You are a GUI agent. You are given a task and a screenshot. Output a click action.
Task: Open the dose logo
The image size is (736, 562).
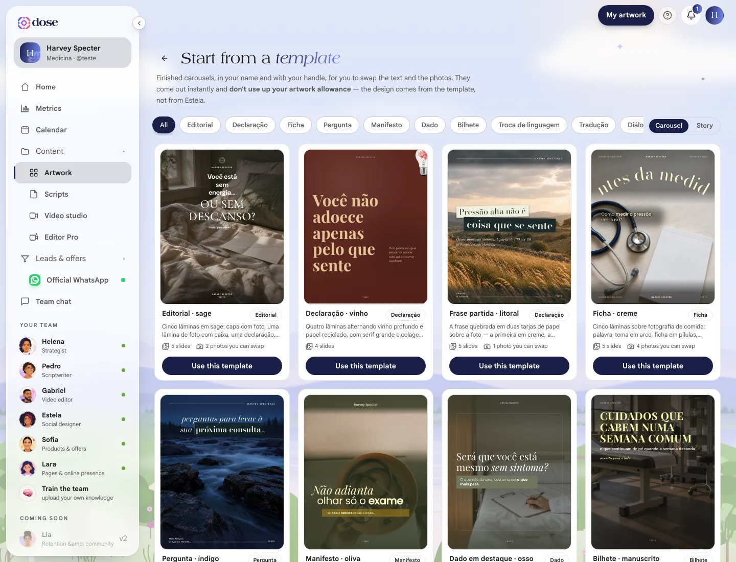click(x=38, y=22)
